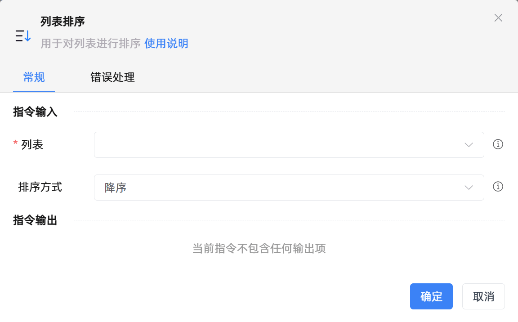
Task: Click the list sort icon in header
Action: click(23, 36)
